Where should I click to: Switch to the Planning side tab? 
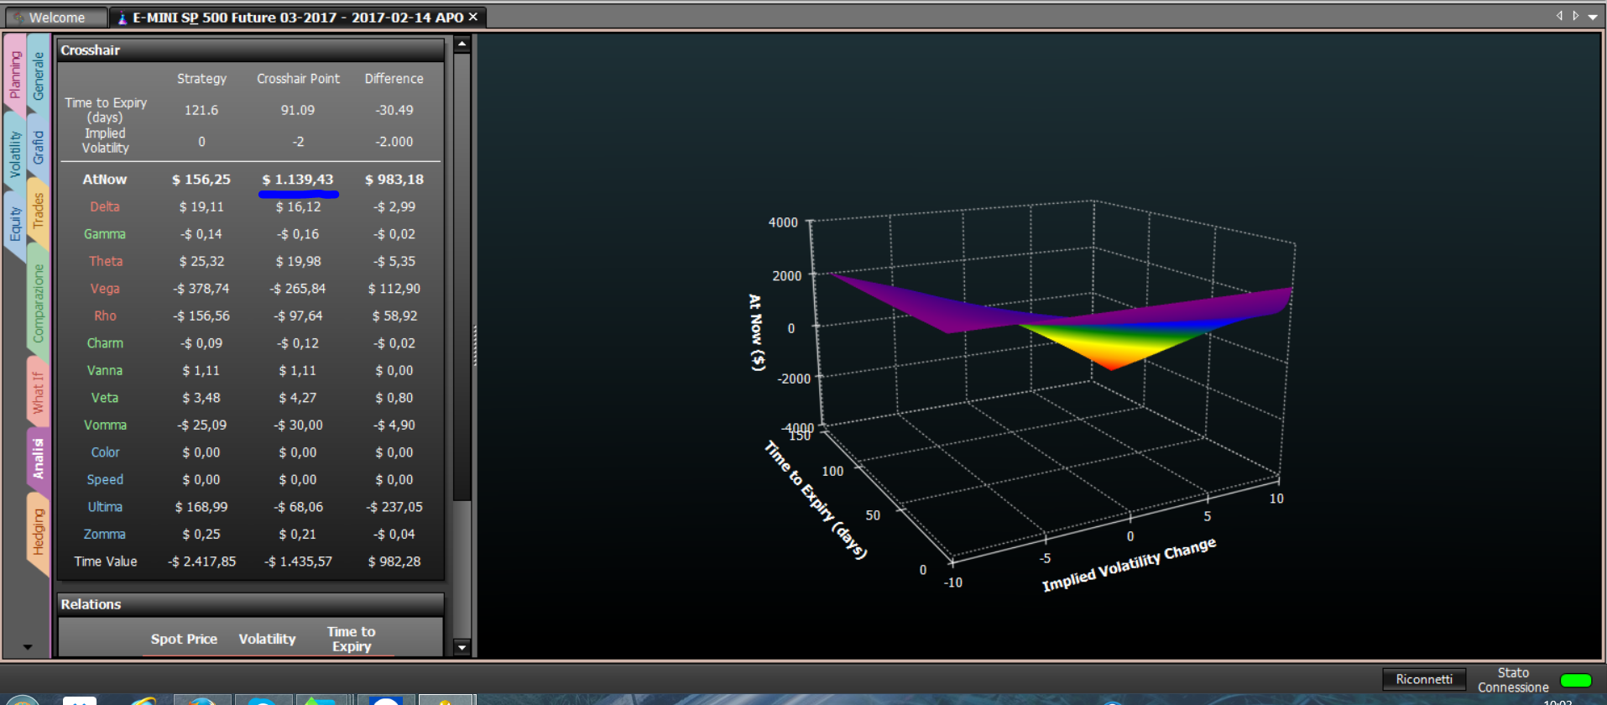(14, 76)
